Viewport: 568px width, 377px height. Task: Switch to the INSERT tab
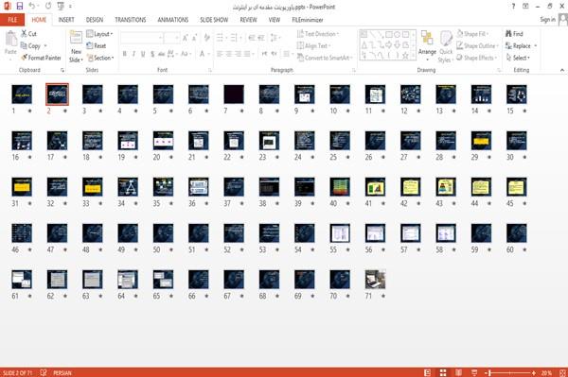pyautogui.click(x=66, y=20)
